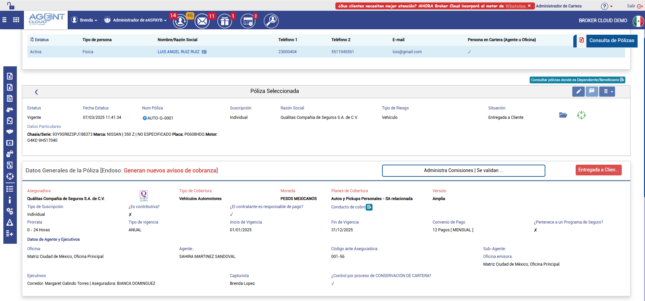Go back with the left chevron
Image resolution: width=645 pixels, height=301 pixels.
[x=36, y=92]
